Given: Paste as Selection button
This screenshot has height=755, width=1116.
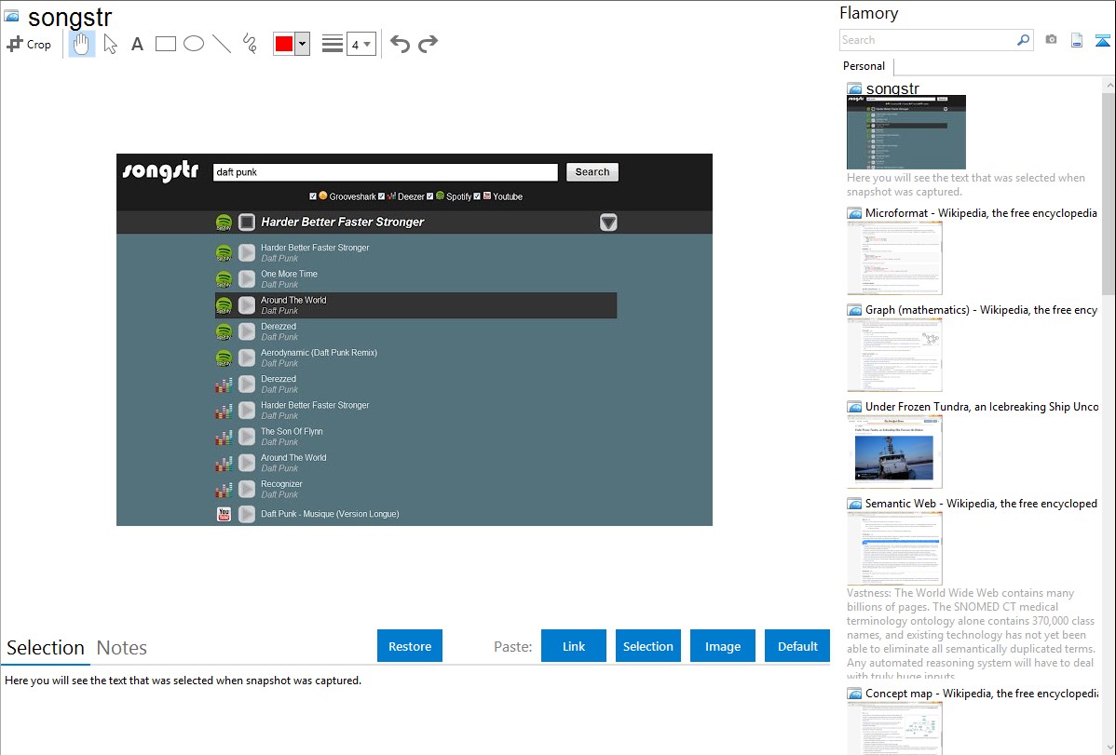Looking at the screenshot, I should point(648,646).
